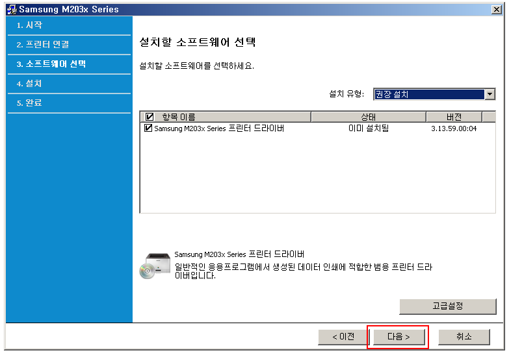Select step 3. 소프트웨어 선택

click(x=51, y=64)
